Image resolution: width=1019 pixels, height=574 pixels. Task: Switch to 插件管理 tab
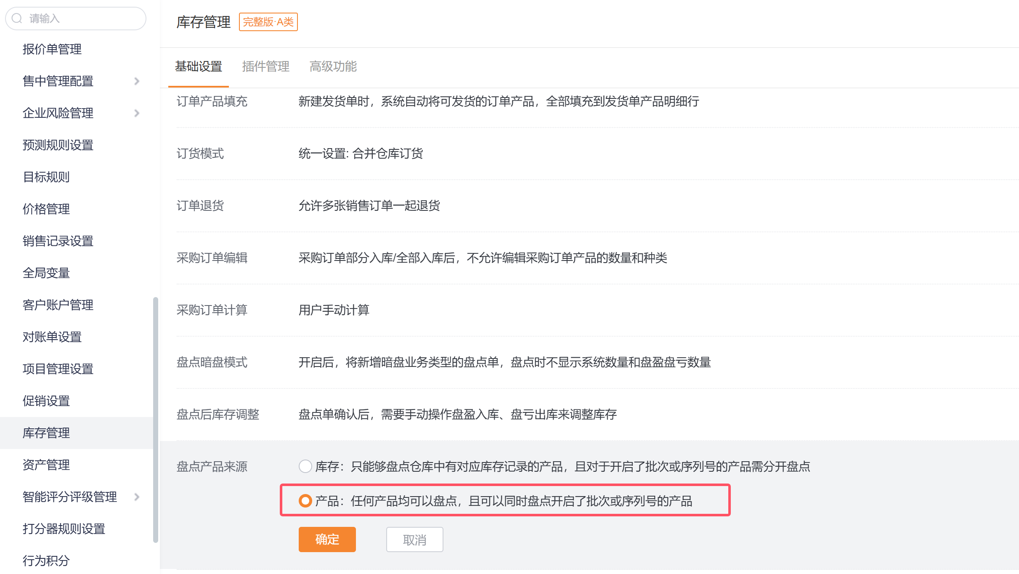tap(265, 66)
